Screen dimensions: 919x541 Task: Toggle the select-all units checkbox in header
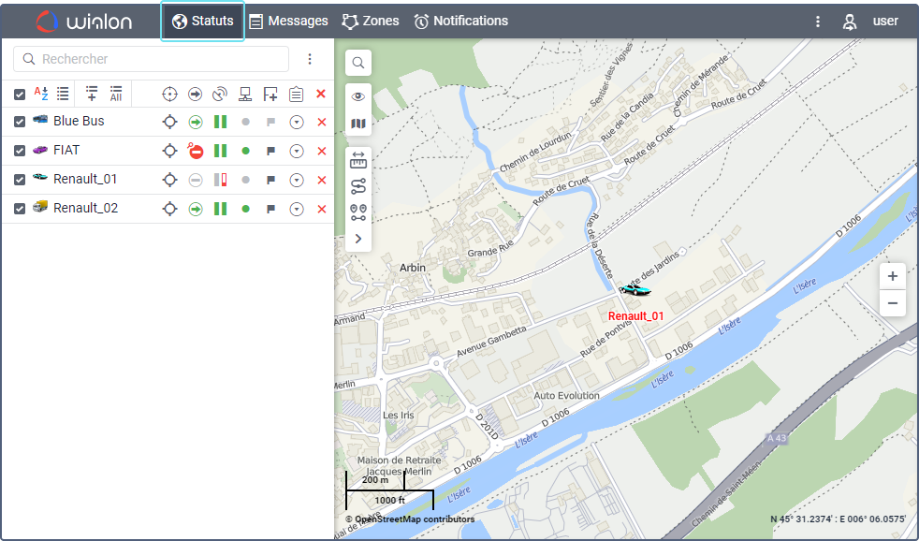click(20, 94)
